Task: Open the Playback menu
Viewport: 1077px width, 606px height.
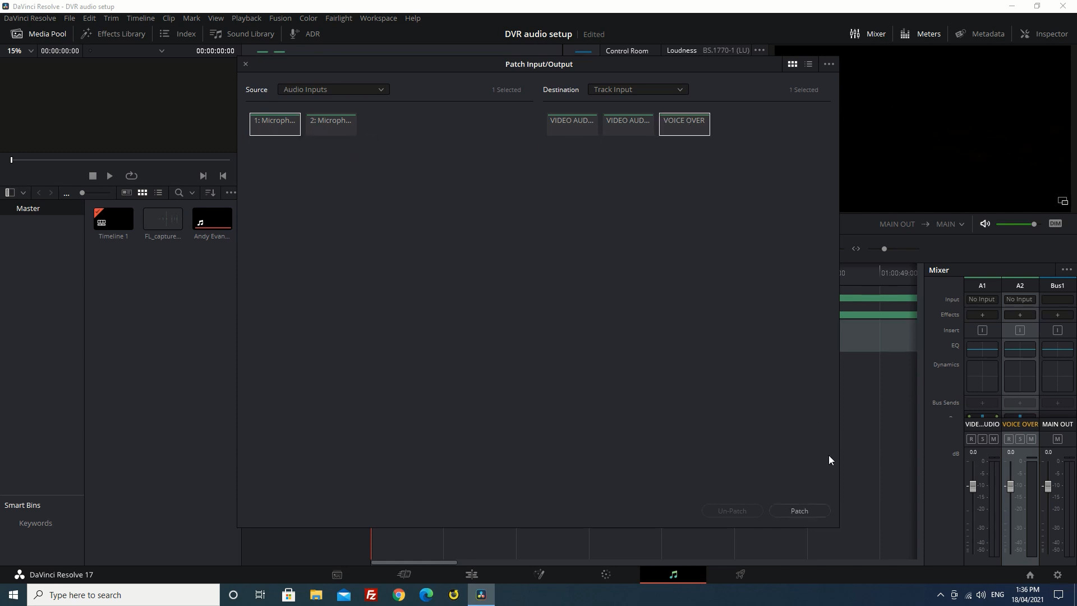Action: (246, 18)
